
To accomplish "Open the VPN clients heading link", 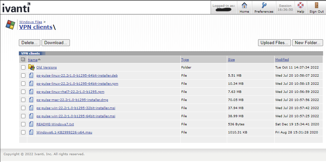I will (x=36, y=27).
